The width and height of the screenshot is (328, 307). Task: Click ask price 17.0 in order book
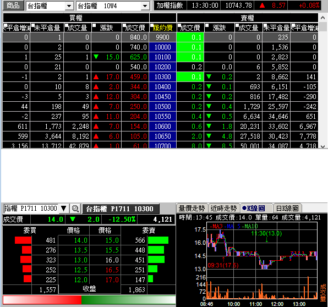click(112, 280)
